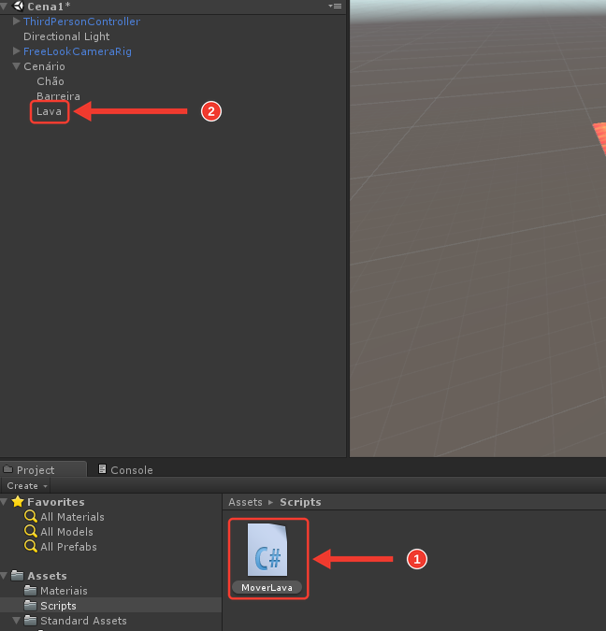Screen dimensions: 606x631
Task: Click the Materiais folder icon
Action: 31,591
